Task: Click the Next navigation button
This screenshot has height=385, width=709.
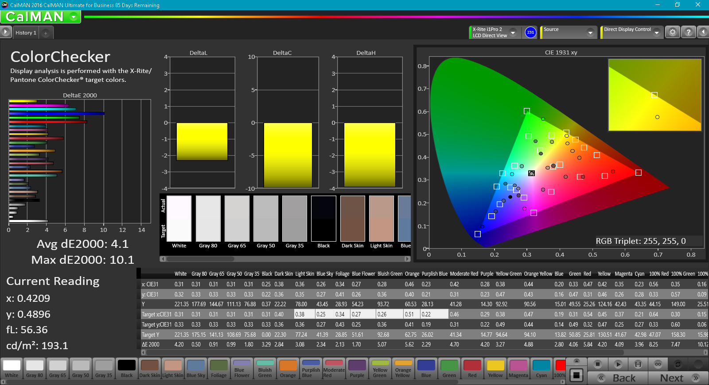Action: 678,378
